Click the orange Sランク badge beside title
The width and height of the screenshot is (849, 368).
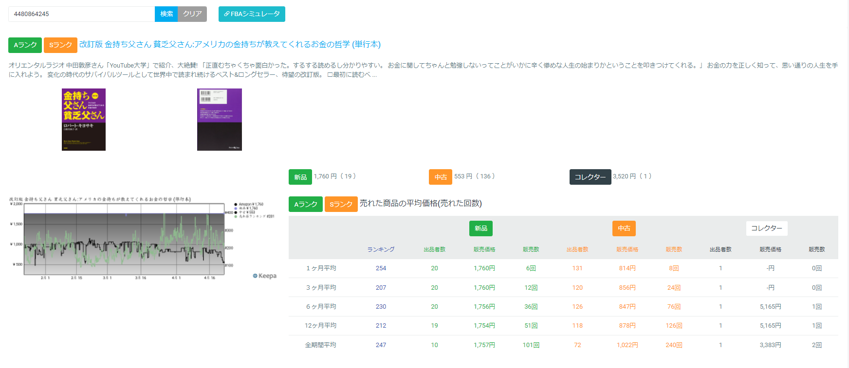point(60,45)
